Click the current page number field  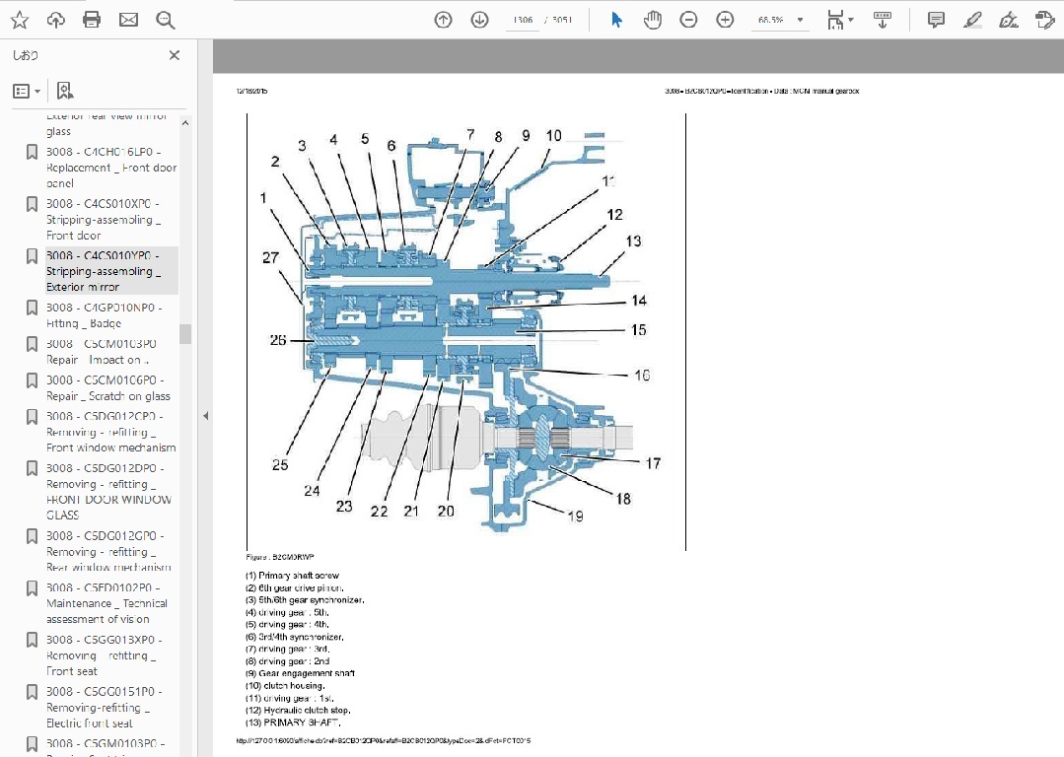click(x=523, y=20)
